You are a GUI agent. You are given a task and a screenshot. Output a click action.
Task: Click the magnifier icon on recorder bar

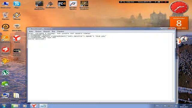pos(124,2)
